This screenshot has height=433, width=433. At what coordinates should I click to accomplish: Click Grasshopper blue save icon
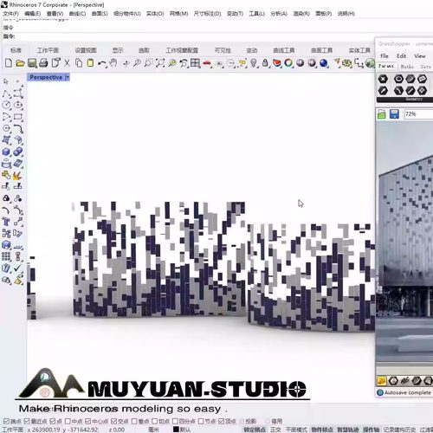pos(394,114)
